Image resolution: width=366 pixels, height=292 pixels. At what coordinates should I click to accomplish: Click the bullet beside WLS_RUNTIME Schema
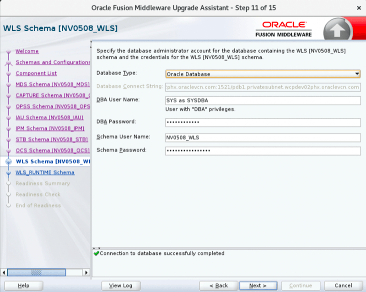[9, 173]
